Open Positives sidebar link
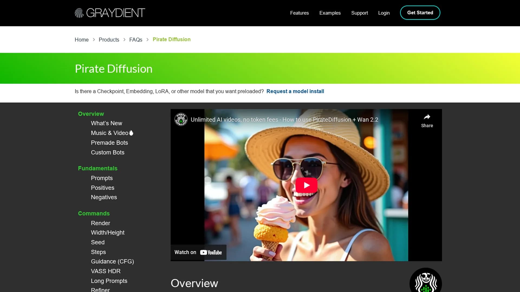 click(x=103, y=188)
